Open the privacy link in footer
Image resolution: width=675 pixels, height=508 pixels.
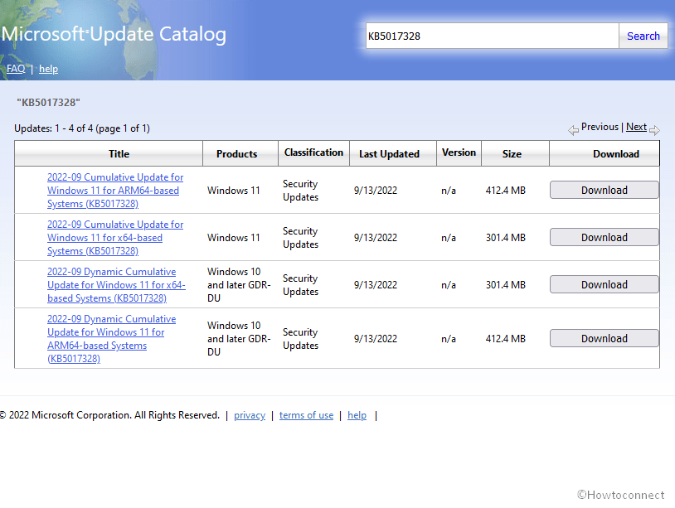click(250, 415)
